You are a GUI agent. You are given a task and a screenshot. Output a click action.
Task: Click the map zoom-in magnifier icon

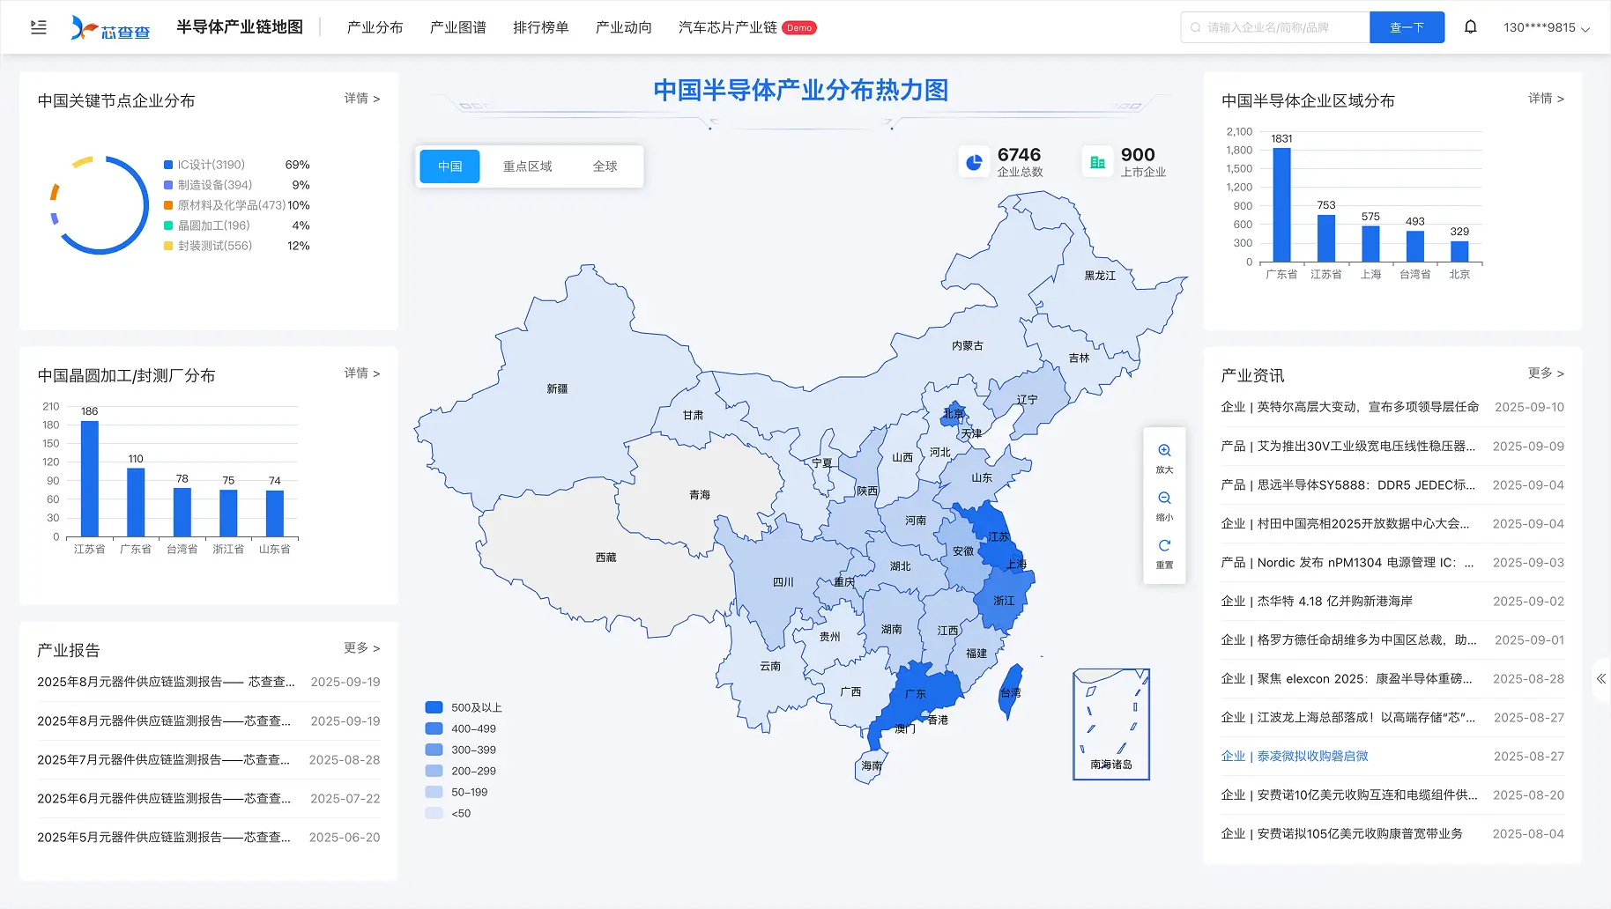pyautogui.click(x=1164, y=451)
